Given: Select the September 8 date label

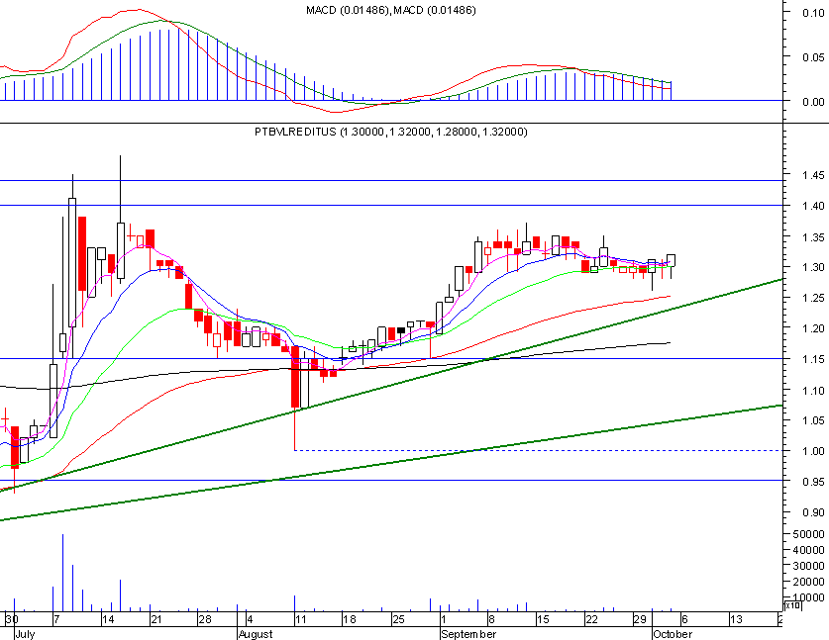Looking at the screenshot, I should click(491, 619).
